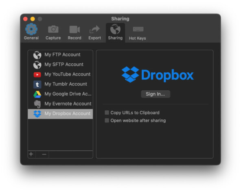Viewport: 241px width, 192px height.
Task: Open the Capture camera tab
Action: click(53, 32)
